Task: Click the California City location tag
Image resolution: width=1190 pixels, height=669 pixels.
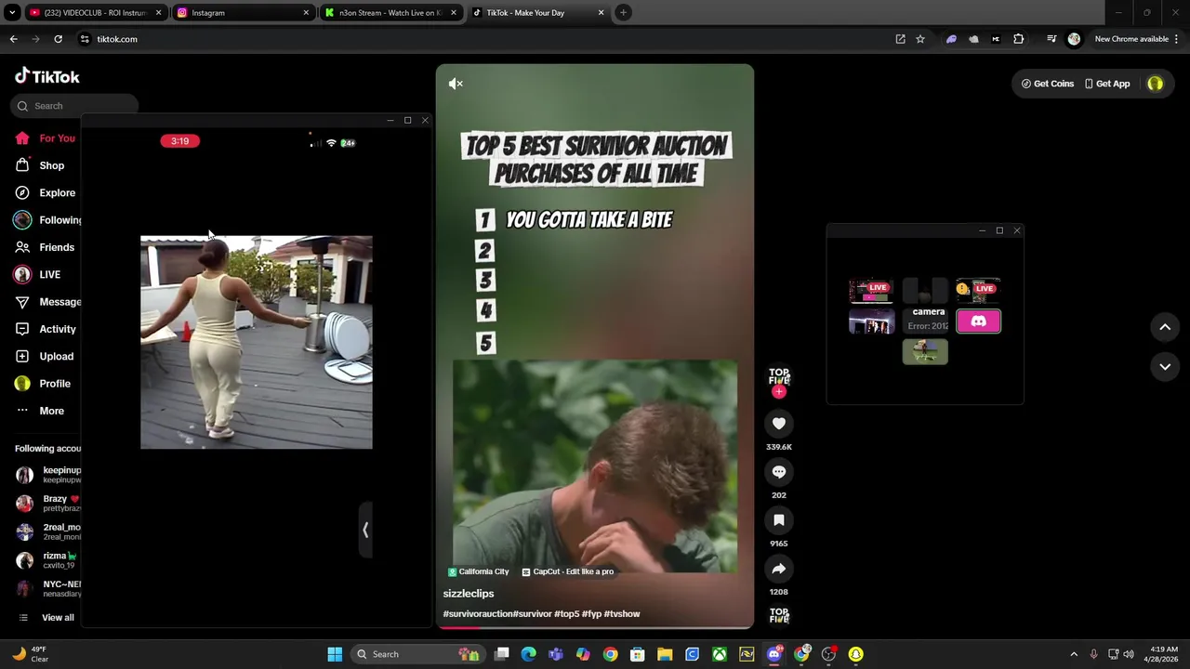Action: 479,572
